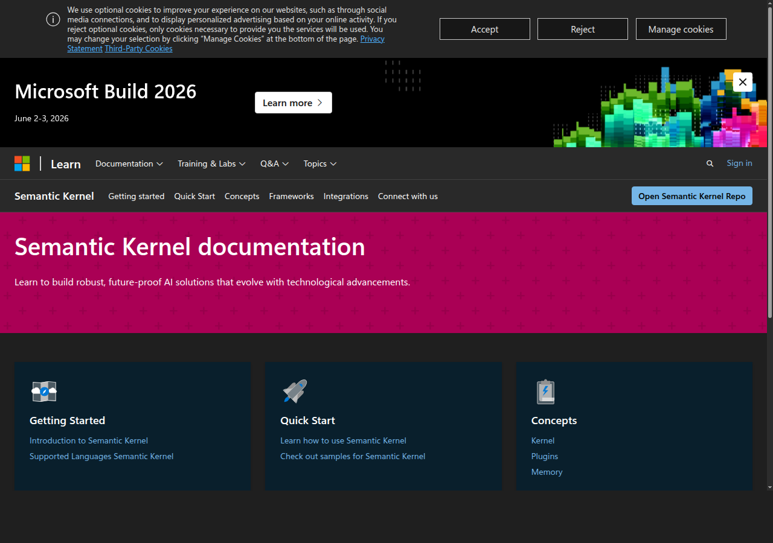Viewport: 773px width, 543px height.
Task: Click the Getting Started card heading
Action: [67, 421]
